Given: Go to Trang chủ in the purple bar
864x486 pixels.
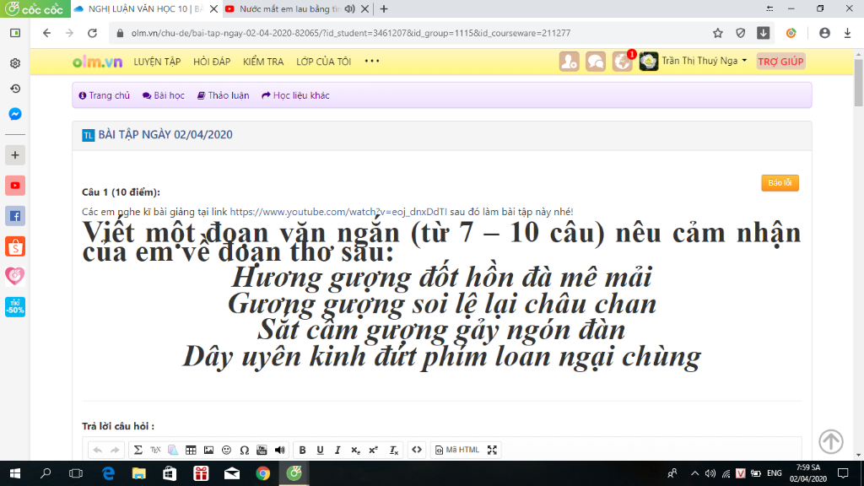Looking at the screenshot, I should click(104, 95).
